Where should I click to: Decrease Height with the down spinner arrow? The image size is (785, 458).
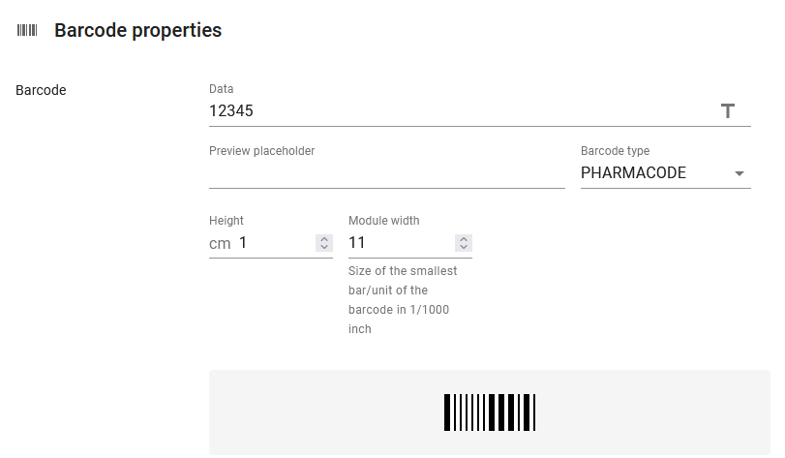pyautogui.click(x=324, y=247)
